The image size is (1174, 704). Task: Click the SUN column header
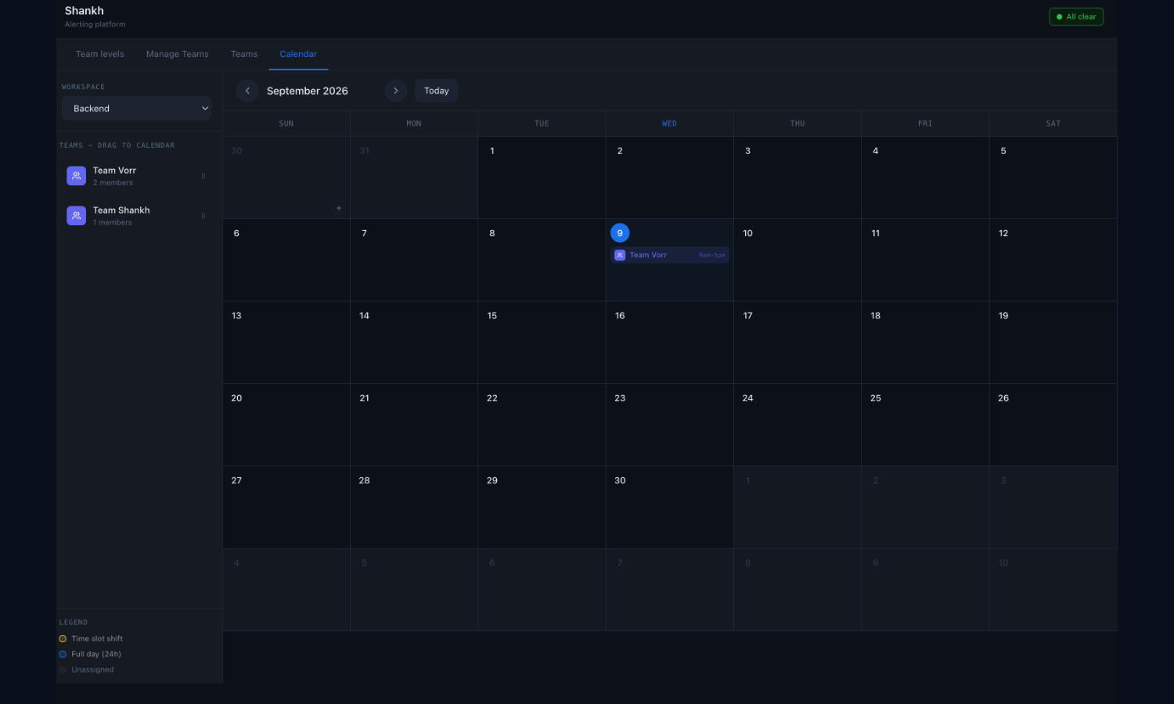coord(286,124)
